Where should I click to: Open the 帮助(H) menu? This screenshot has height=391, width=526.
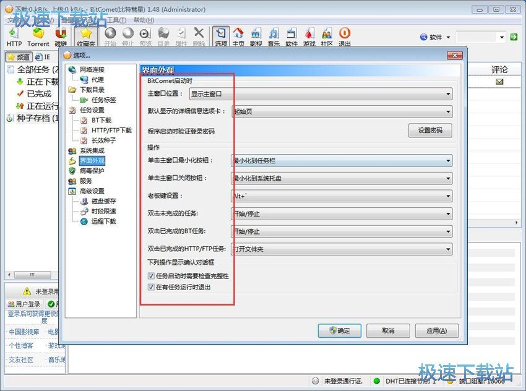click(144, 20)
